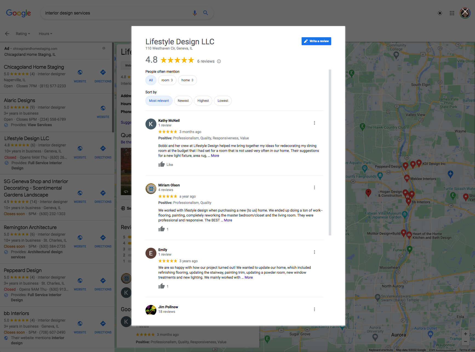Screen dimensions: 475x352
Task: Open SG Geneva Shop website icon
Action: pos(80,193)
